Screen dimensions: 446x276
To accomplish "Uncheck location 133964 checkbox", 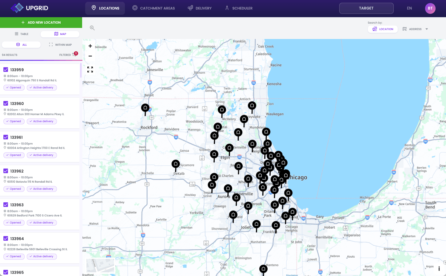I will pos(6,239).
